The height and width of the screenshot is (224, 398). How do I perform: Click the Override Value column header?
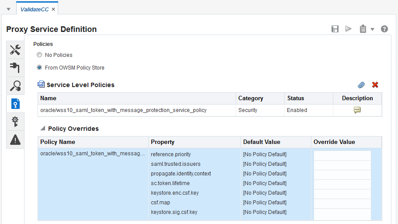click(x=346, y=142)
